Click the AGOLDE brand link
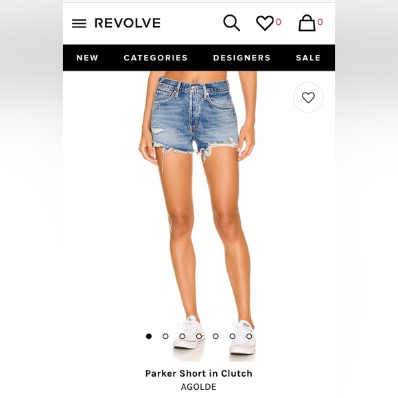Viewport: 398px width, 398px height. click(x=199, y=387)
